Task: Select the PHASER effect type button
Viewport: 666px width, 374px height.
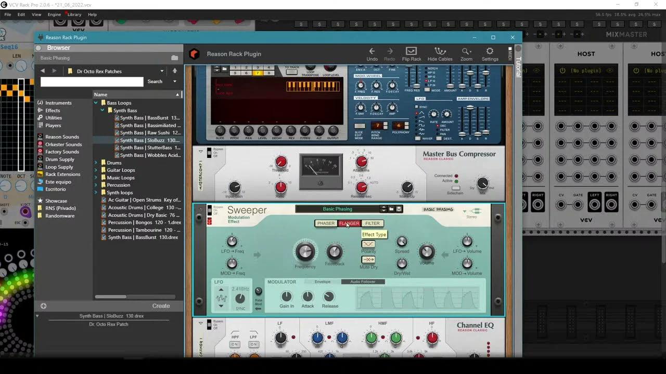Action: (326, 223)
